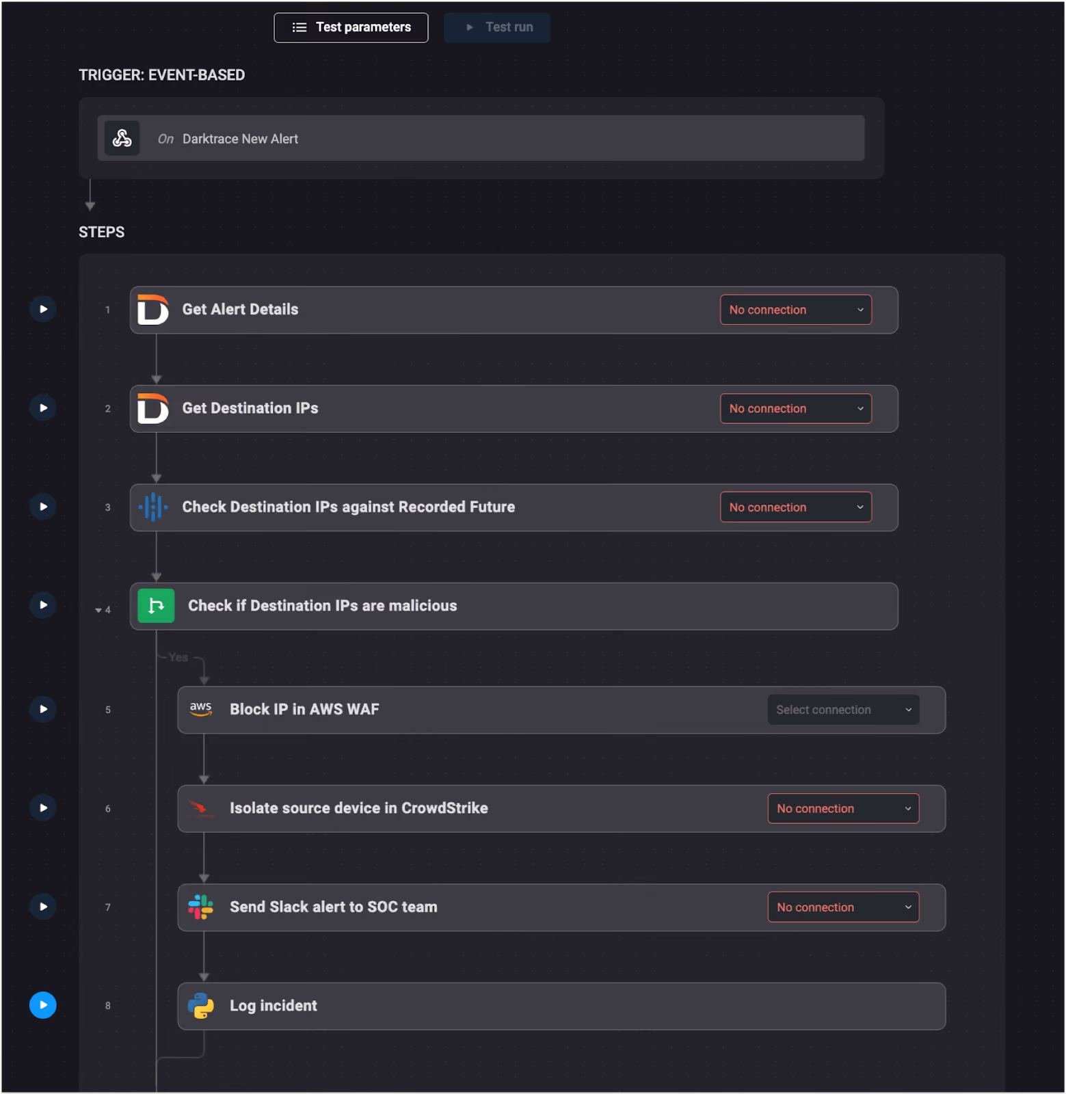Run step 1 Get Alert Details play button

click(43, 309)
